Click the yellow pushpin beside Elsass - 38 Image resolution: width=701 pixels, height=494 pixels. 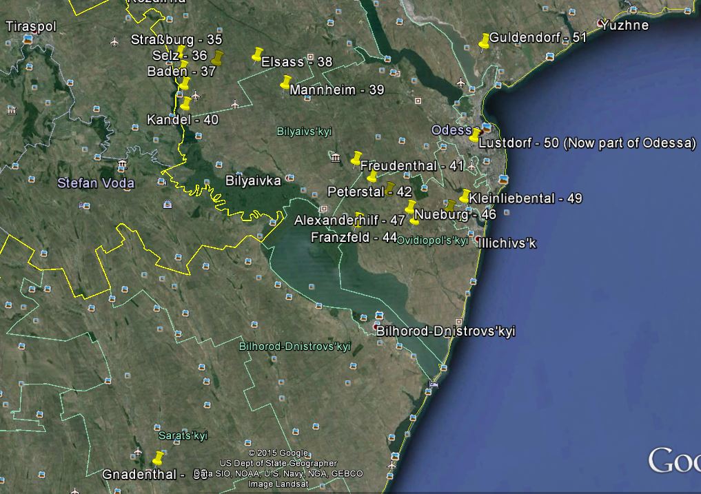(x=257, y=54)
